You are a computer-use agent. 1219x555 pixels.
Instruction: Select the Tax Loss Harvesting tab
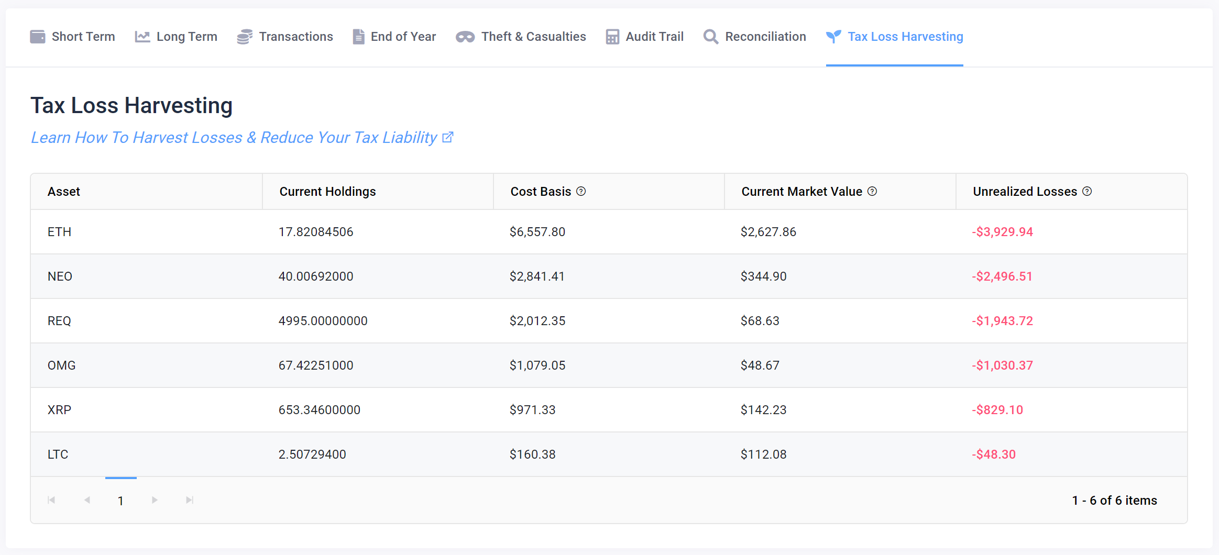click(x=895, y=37)
